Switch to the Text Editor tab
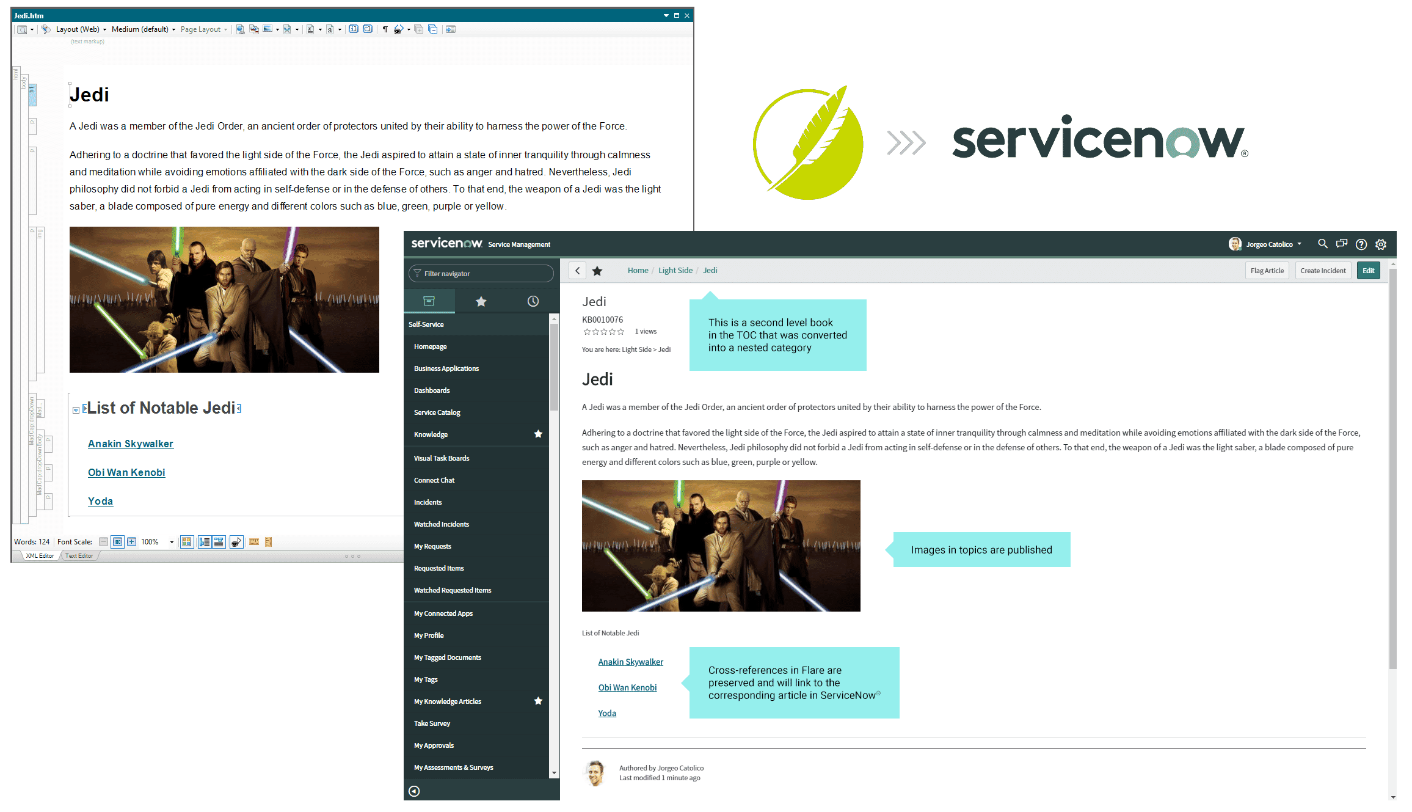 coord(79,555)
